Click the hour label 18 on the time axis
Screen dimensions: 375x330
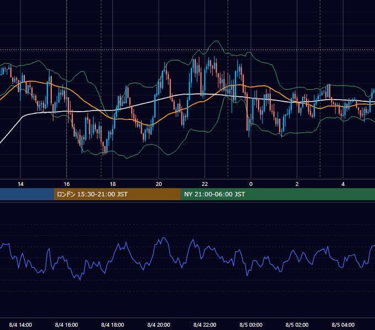[113, 184]
